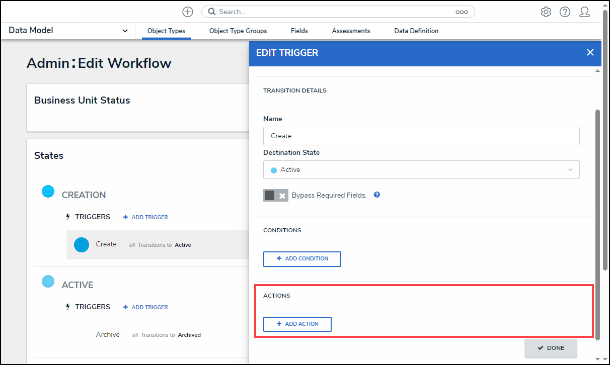Open the user profile icon
Image resolution: width=610 pixels, height=365 pixels.
click(584, 12)
